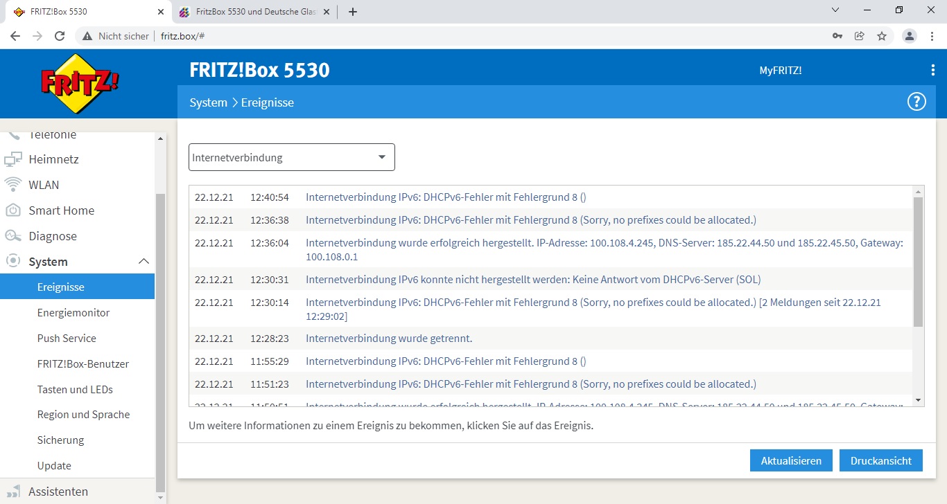This screenshot has height=504, width=947.
Task: Click the WLAN wifi icon
Action: coord(13,185)
